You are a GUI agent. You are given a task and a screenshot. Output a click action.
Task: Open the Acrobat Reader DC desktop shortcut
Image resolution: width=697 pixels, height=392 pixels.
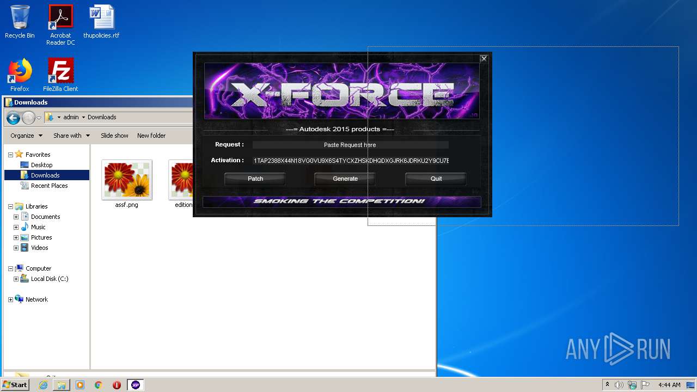point(60,25)
